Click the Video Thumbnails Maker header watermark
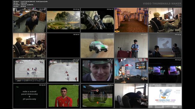 pos(162,4)
